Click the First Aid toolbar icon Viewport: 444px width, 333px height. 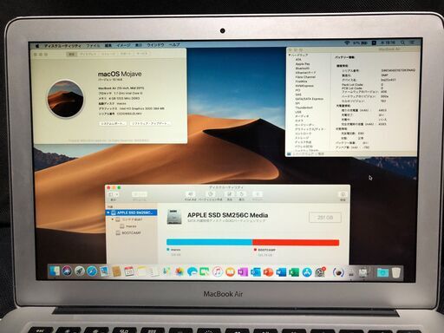click(x=190, y=194)
